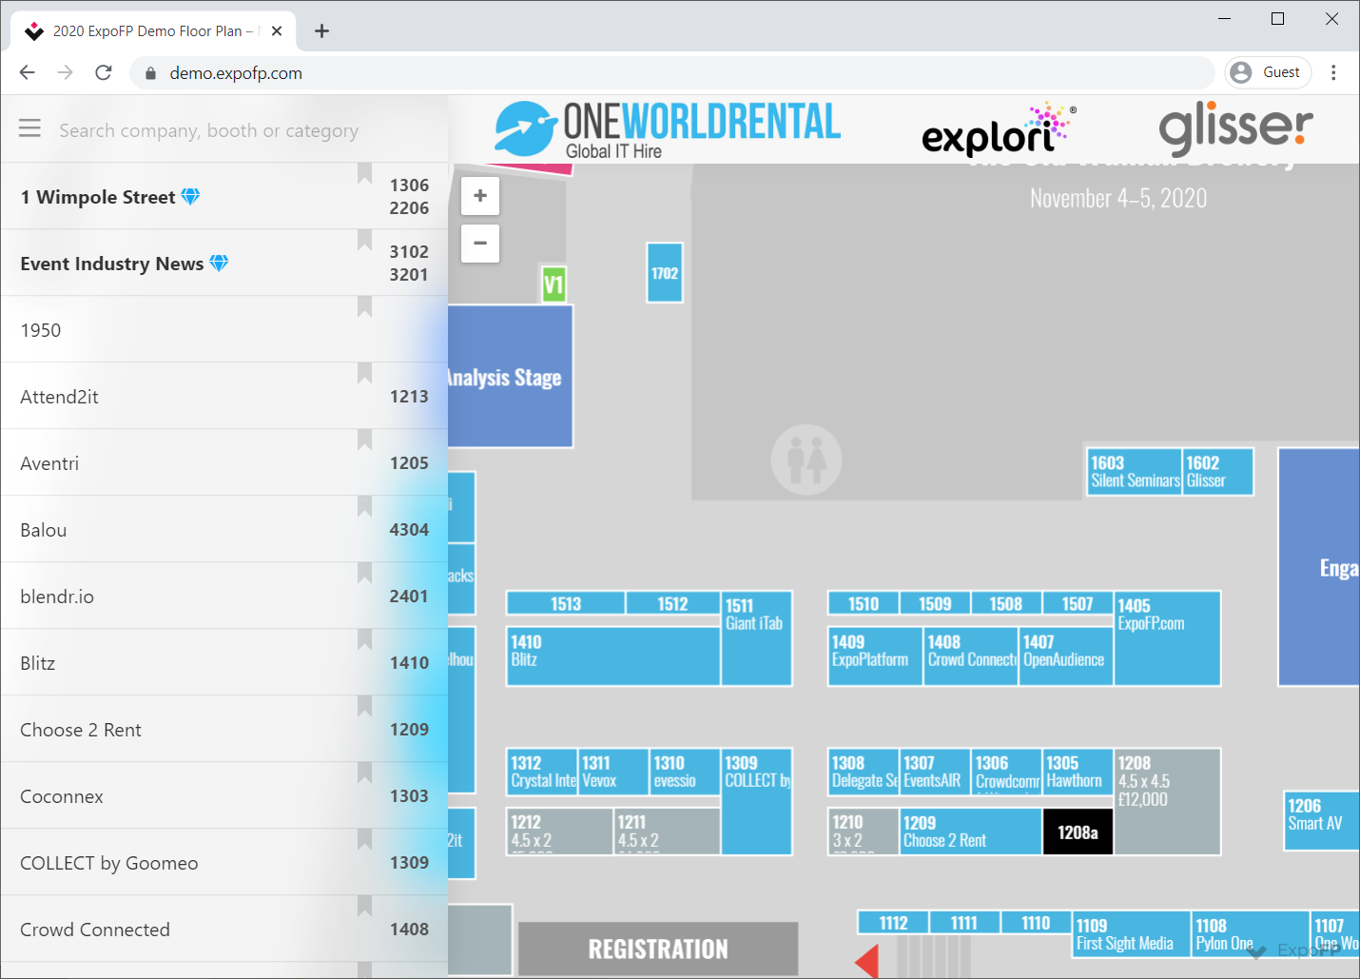Open the Chrome three-dot menu
The height and width of the screenshot is (979, 1360).
point(1333,72)
